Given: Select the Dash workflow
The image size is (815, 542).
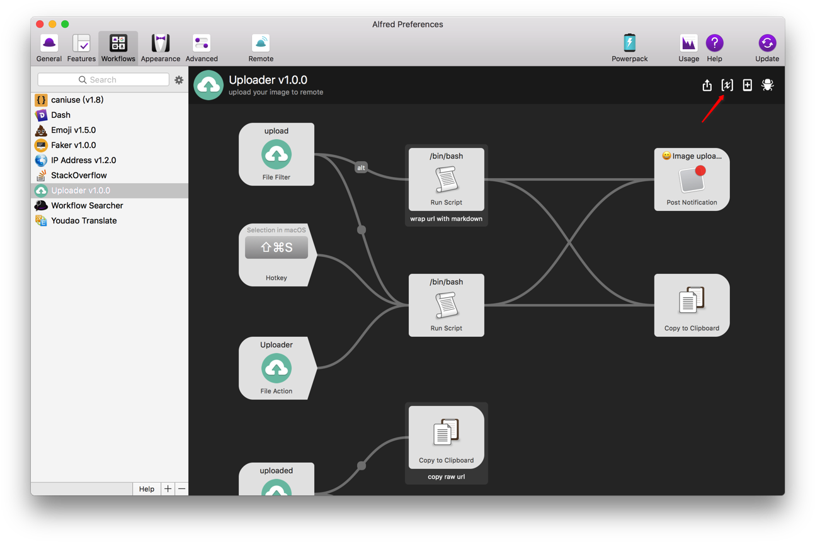Looking at the screenshot, I should pyautogui.click(x=110, y=115).
